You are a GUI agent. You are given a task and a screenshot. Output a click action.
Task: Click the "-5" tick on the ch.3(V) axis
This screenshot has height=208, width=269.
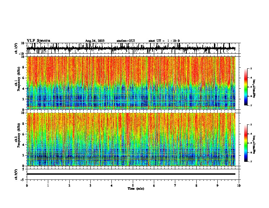tap(23, 180)
